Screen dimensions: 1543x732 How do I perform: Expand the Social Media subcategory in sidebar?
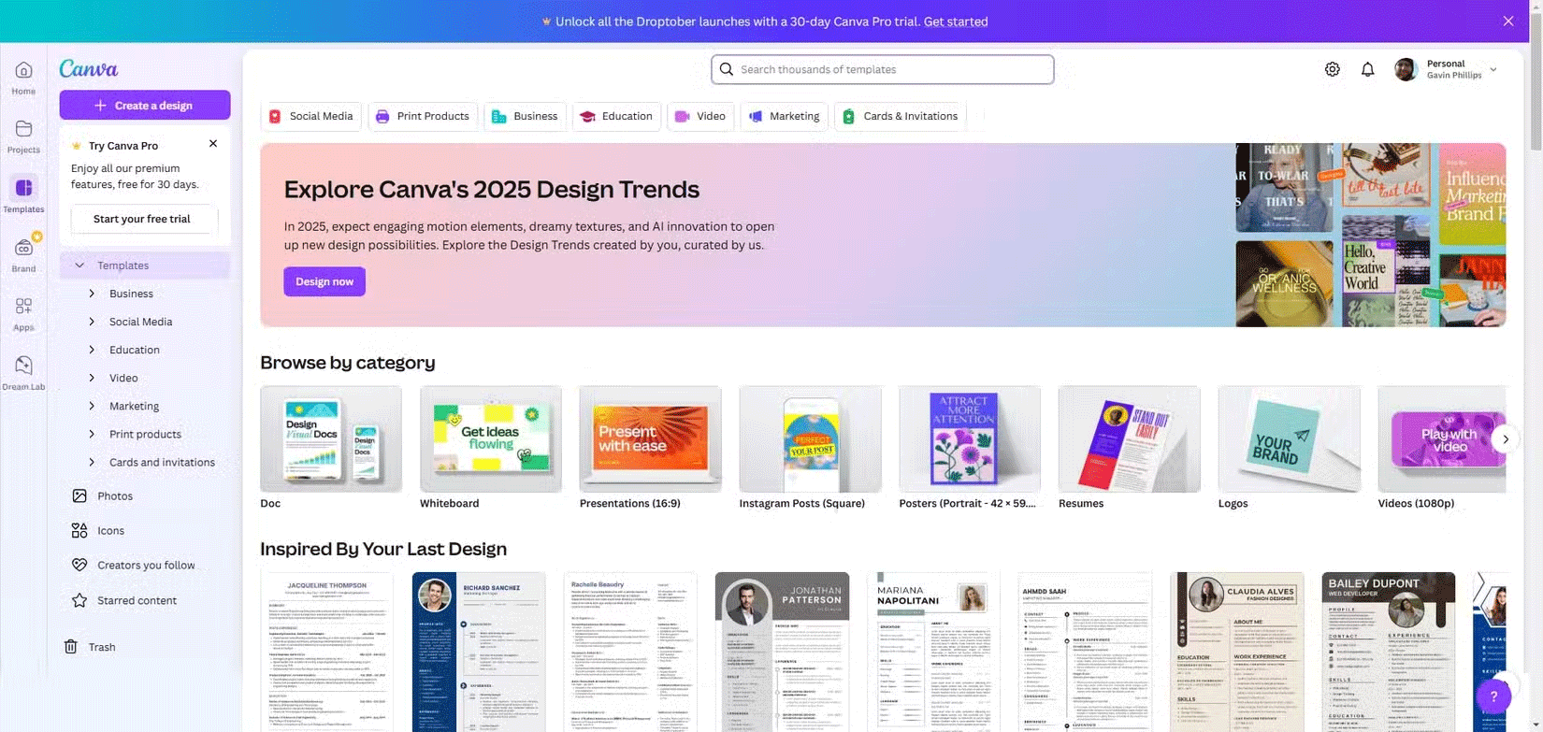[x=92, y=322]
